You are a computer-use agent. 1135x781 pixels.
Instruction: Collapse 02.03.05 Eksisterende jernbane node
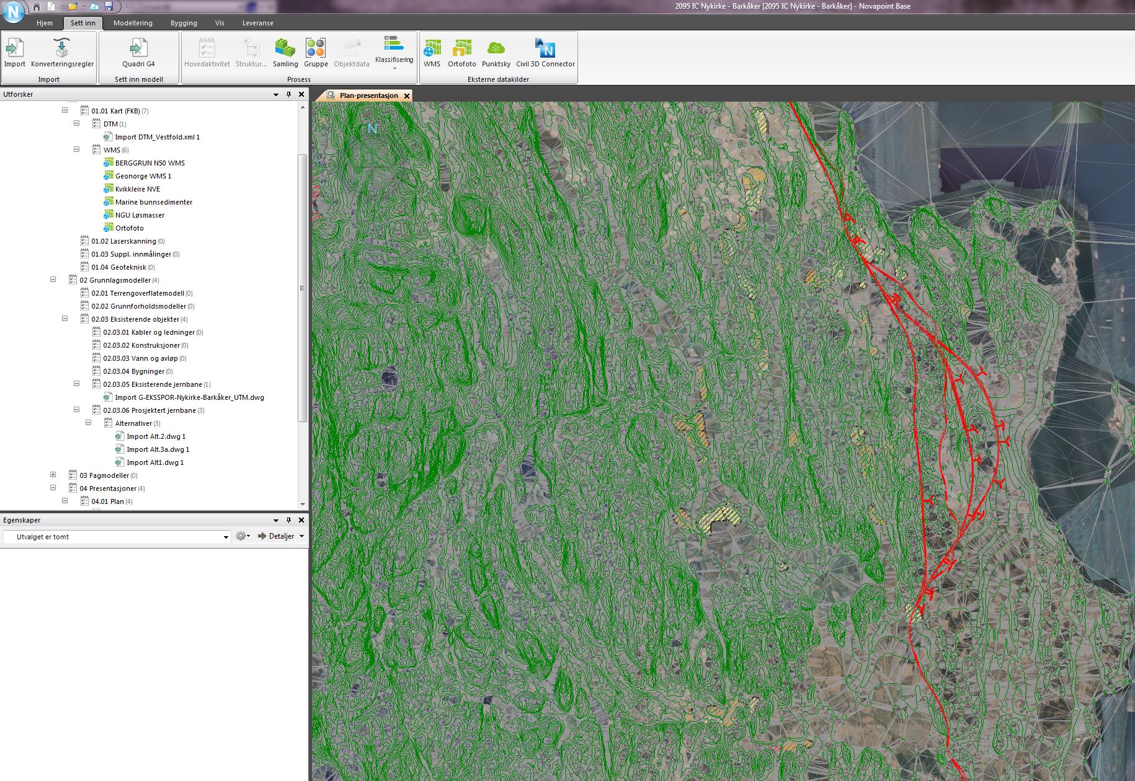pyautogui.click(x=77, y=384)
